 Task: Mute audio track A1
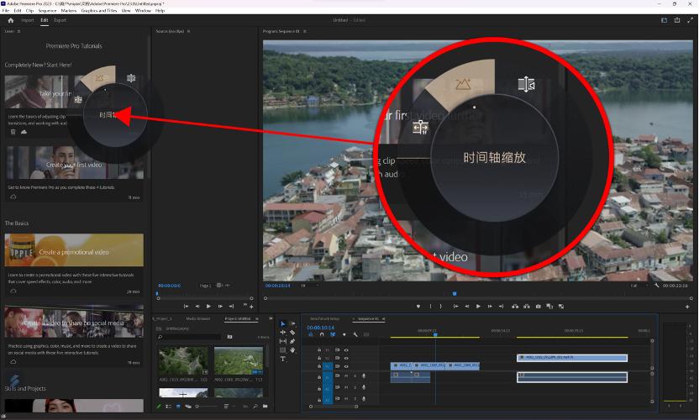[x=346, y=376]
